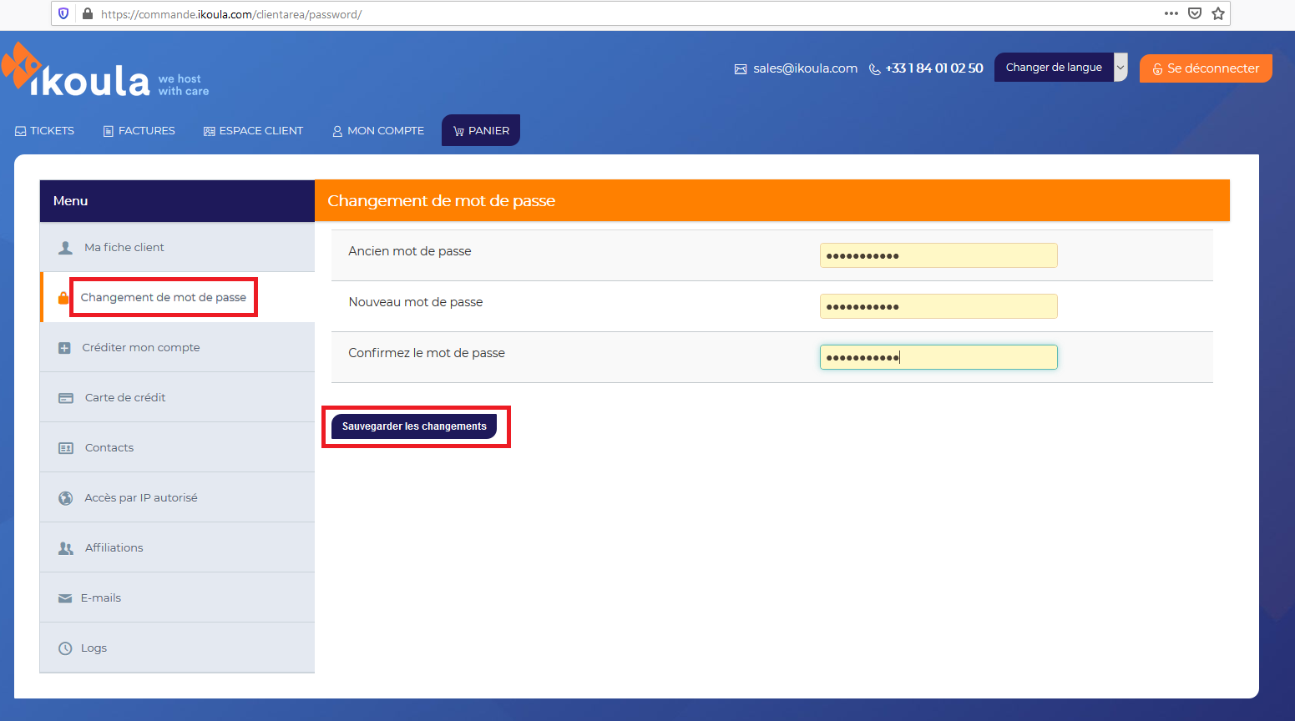This screenshot has width=1295, height=721.
Task: Click the lock icon on Se déconnecter
Action: (1158, 69)
